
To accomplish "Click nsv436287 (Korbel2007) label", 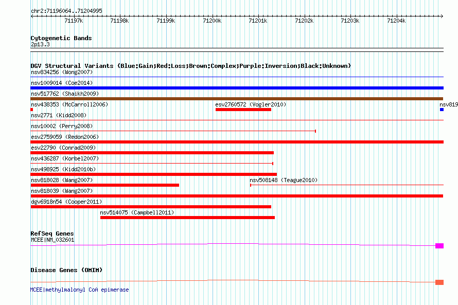I will coord(65,158).
